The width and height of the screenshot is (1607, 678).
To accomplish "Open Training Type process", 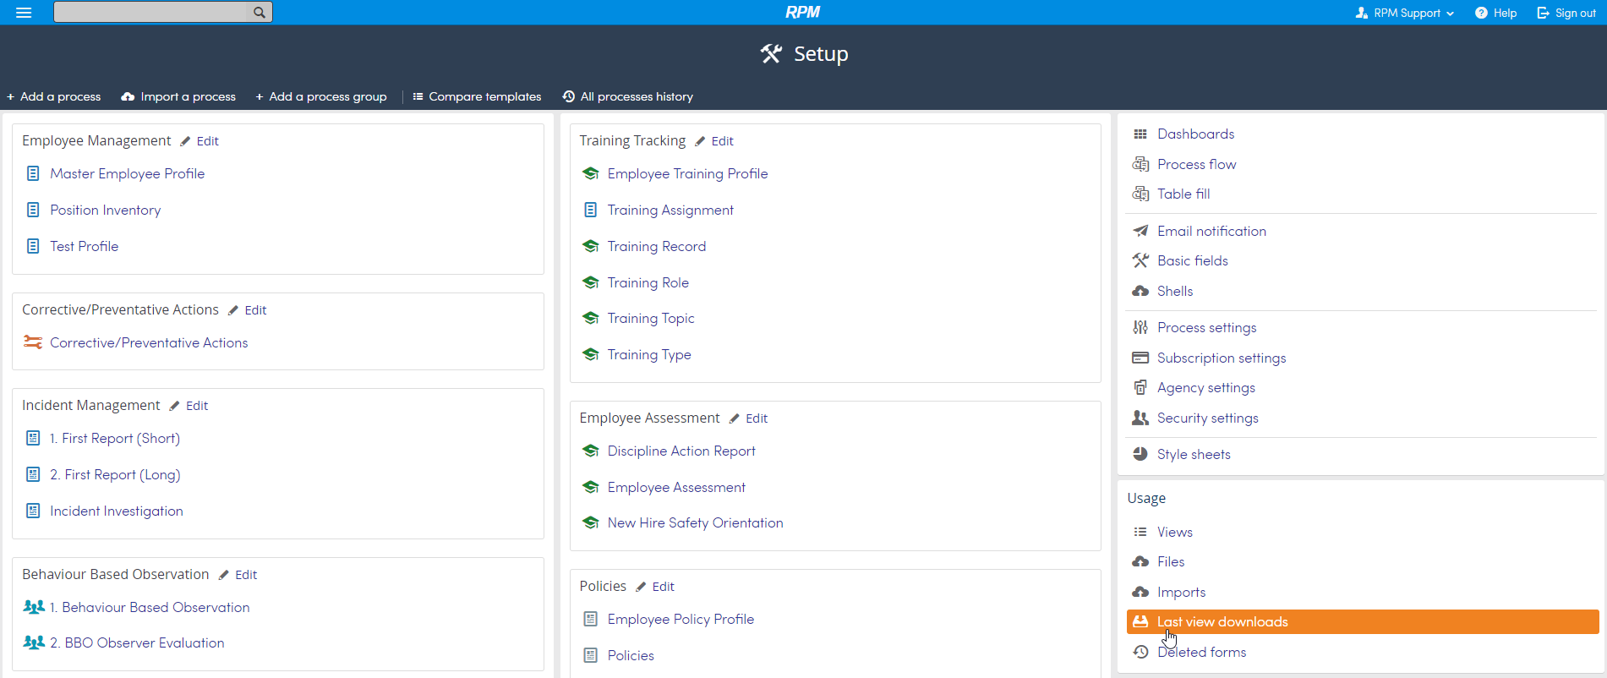I will click(x=649, y=354).
